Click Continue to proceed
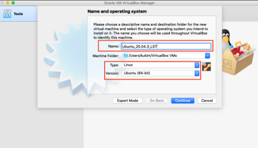258x148 pixels. point(183,101)
